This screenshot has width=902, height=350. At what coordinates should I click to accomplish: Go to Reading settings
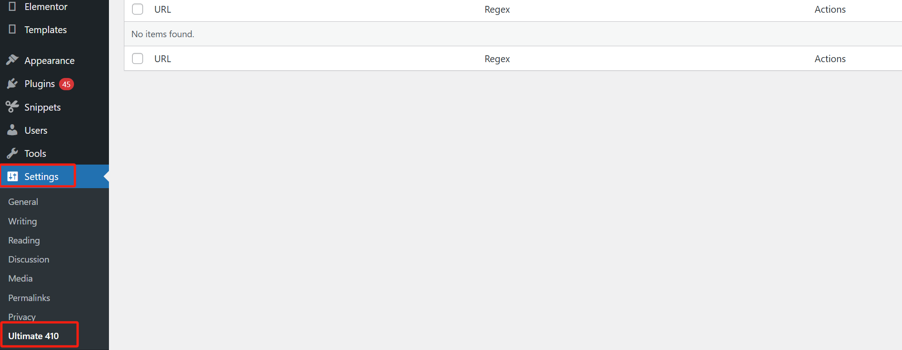(x=24, y=240)
